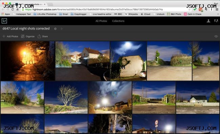
Task: Bookmark this page with star icon
Action: (x=190, y=9)
